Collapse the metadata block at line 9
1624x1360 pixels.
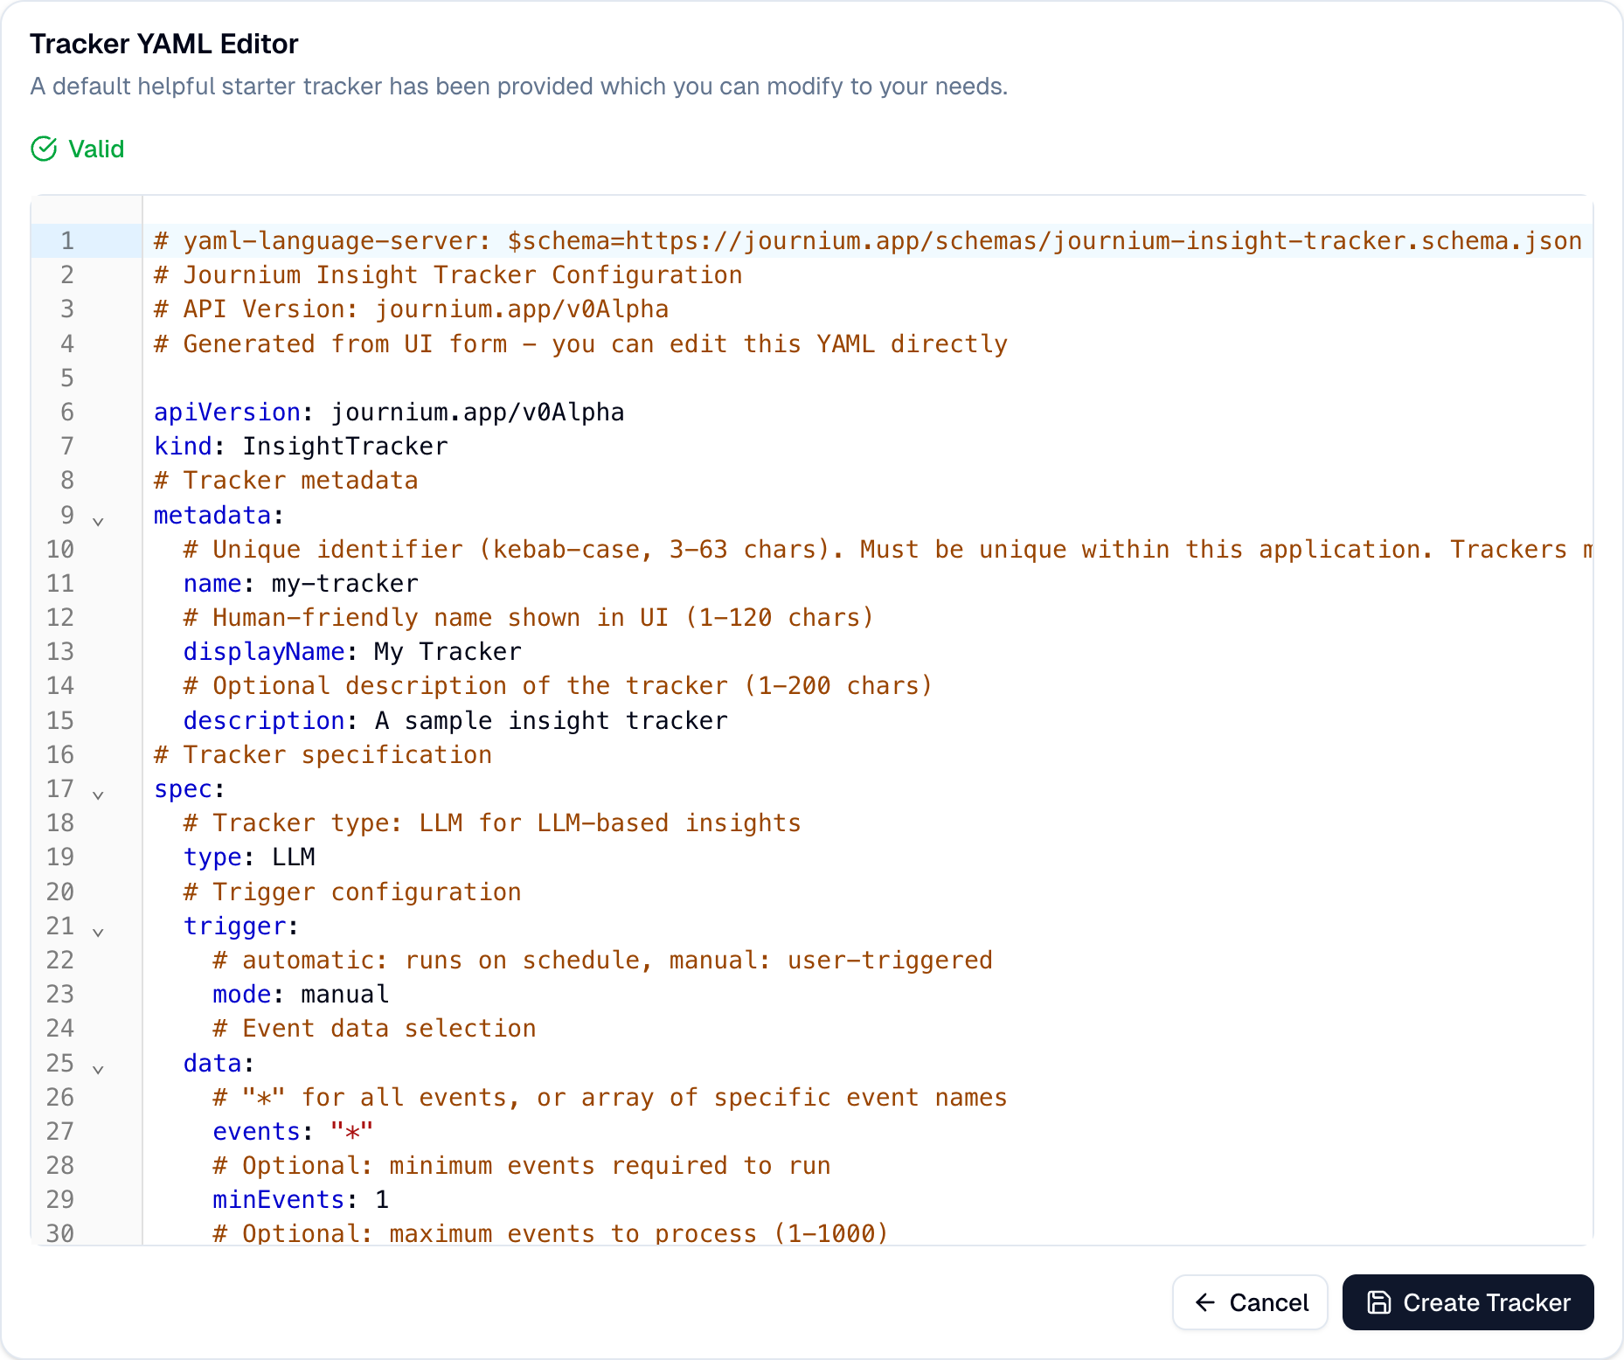pos(99,520)
